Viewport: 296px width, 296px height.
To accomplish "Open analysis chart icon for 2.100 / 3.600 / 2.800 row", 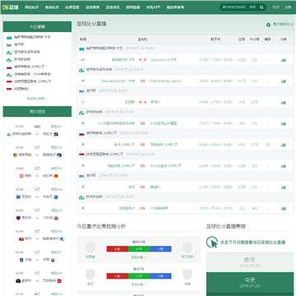I will click(284, 187).
